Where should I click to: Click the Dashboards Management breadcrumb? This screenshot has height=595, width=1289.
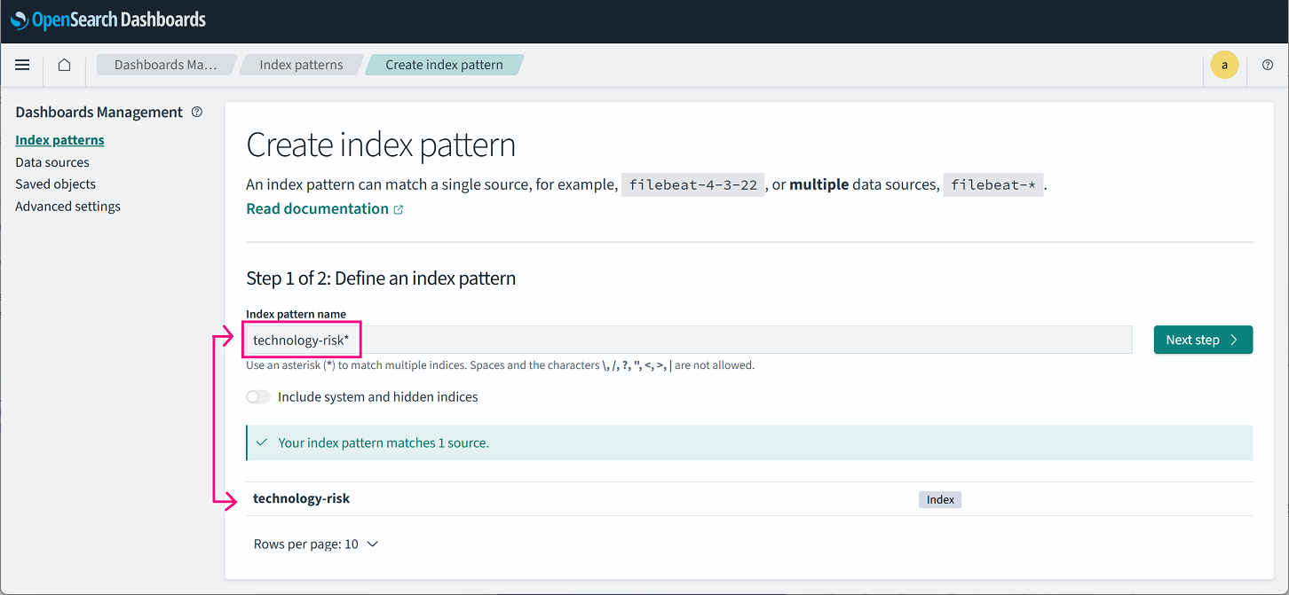(165, 65)
